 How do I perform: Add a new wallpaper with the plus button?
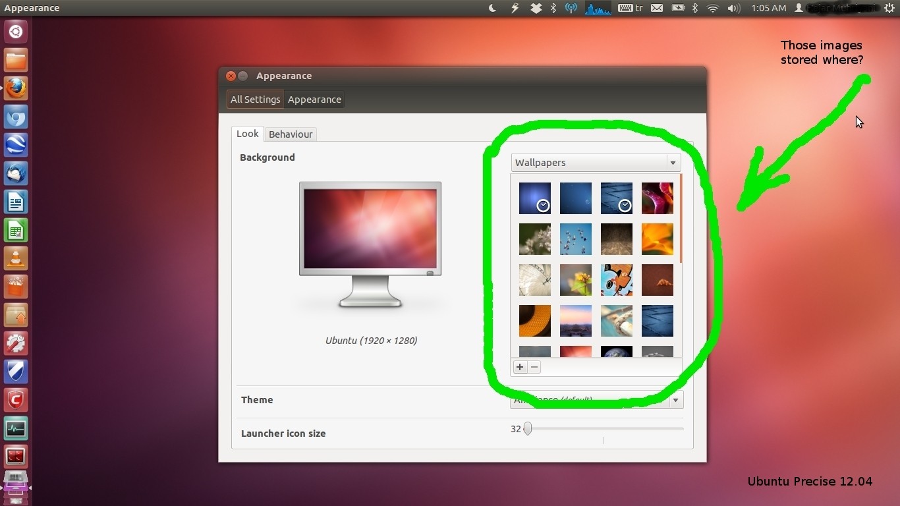(x=520, y=367)
